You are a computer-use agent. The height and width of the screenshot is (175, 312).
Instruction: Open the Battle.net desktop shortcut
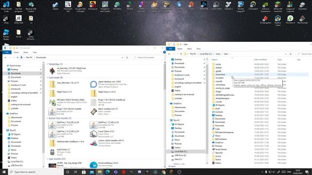(204, 6)
